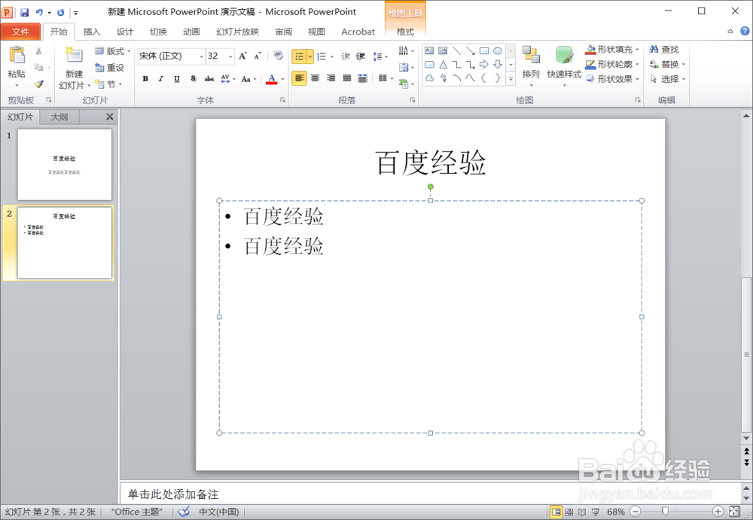
Task: Click the Paste clipboard icon
Action: click(x=17, y=55)
